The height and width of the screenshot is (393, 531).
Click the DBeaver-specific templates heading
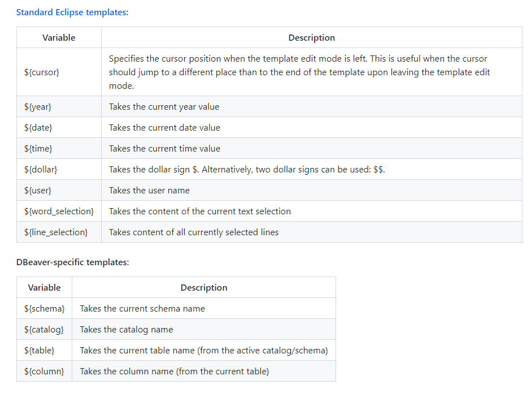[72, 262]
